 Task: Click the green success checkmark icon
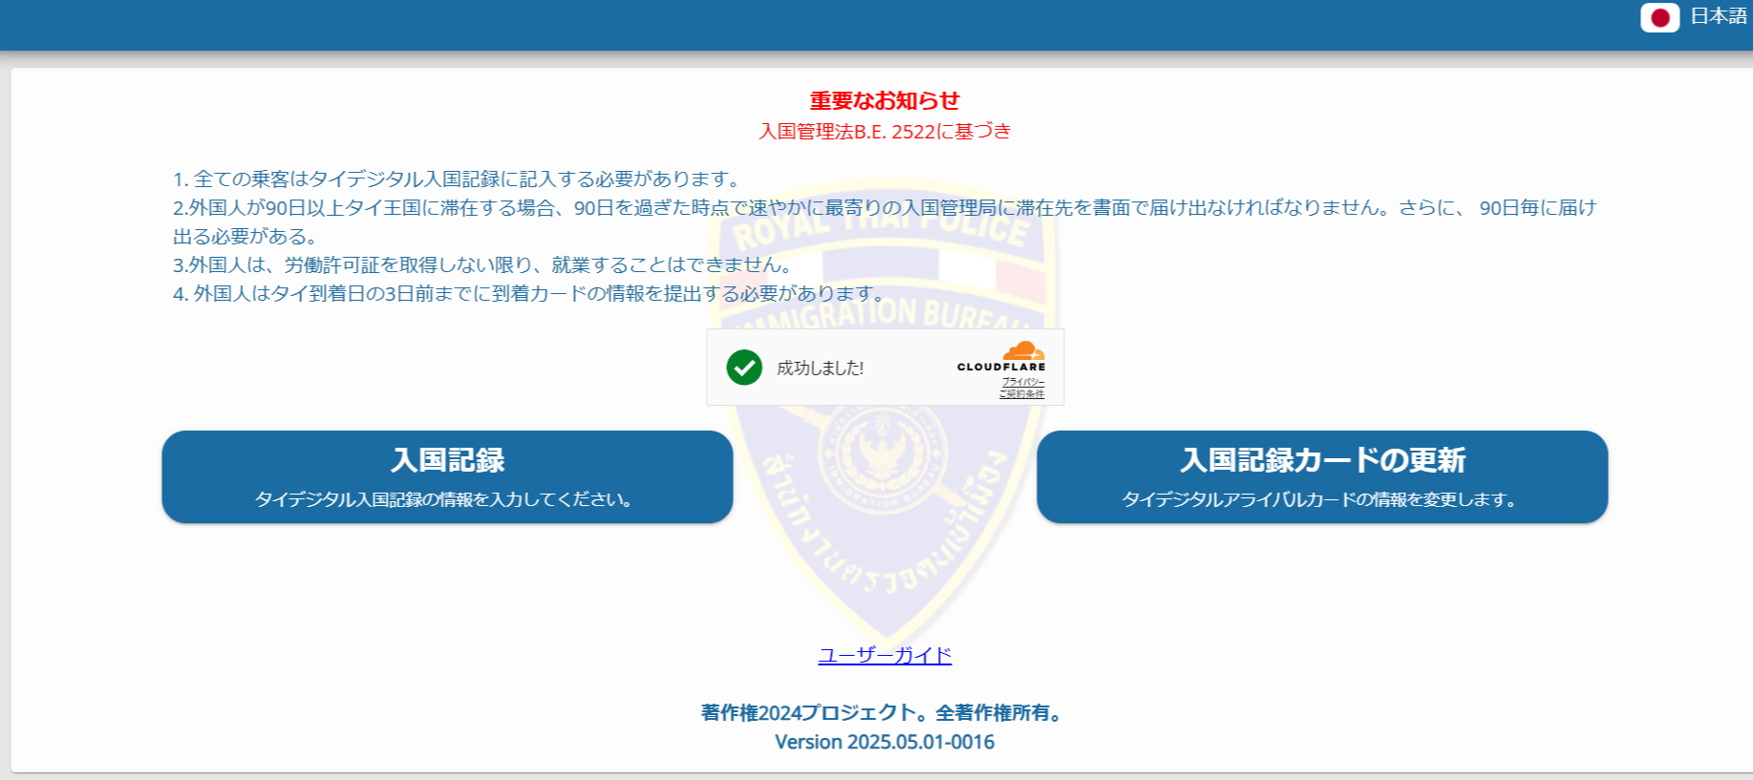pyautogui.click(x=744, y=368)
